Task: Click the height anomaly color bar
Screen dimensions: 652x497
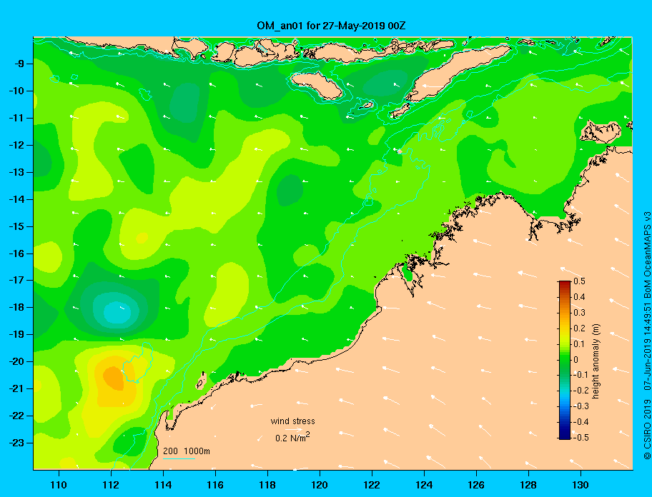Action: pyautogui.click(x=565, y=360)
